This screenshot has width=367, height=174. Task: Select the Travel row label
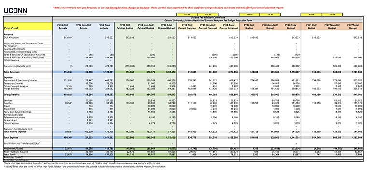coord(7,106)
